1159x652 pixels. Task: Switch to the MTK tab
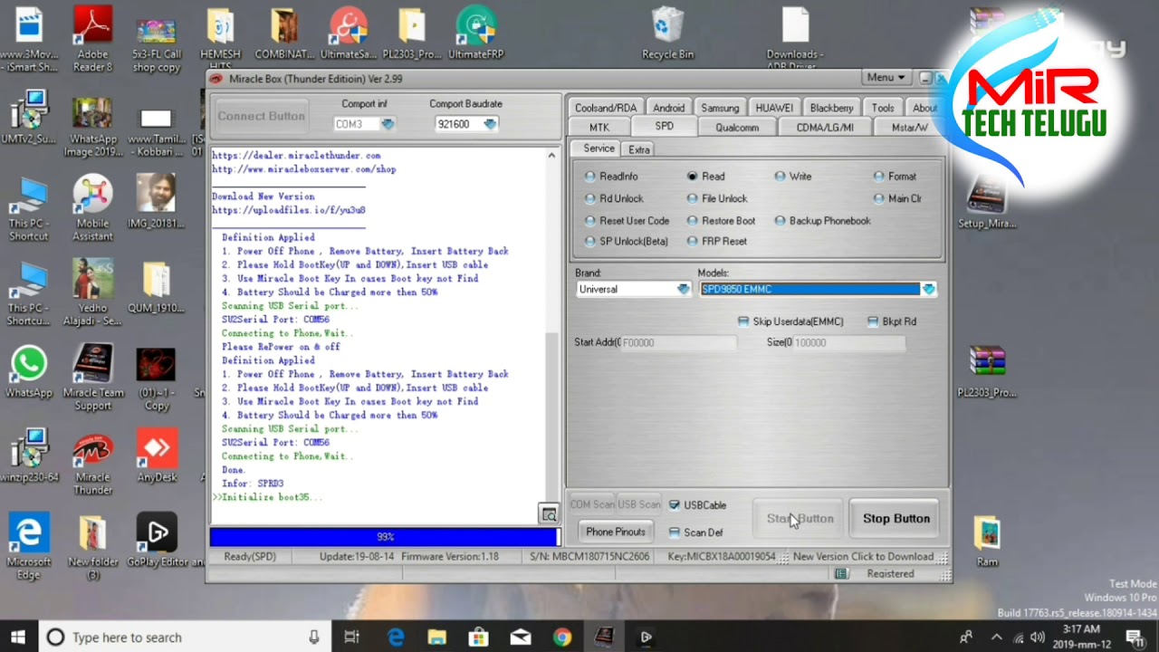coord(599,127)
